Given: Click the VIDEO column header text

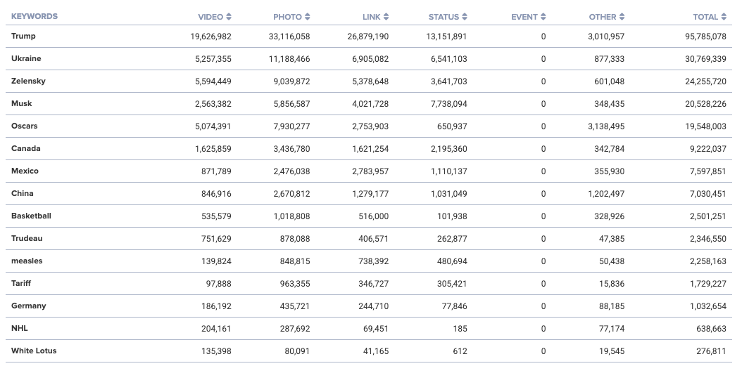Looking at the screenshot, I should [210, 17].
